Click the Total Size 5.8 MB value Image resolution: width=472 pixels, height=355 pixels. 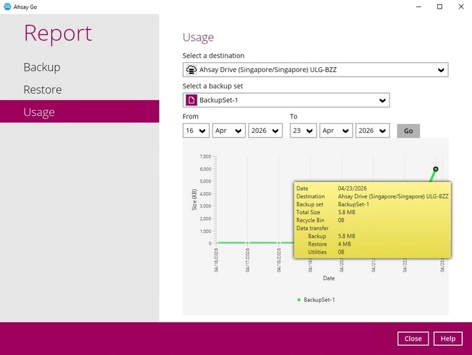coord(347,212)
